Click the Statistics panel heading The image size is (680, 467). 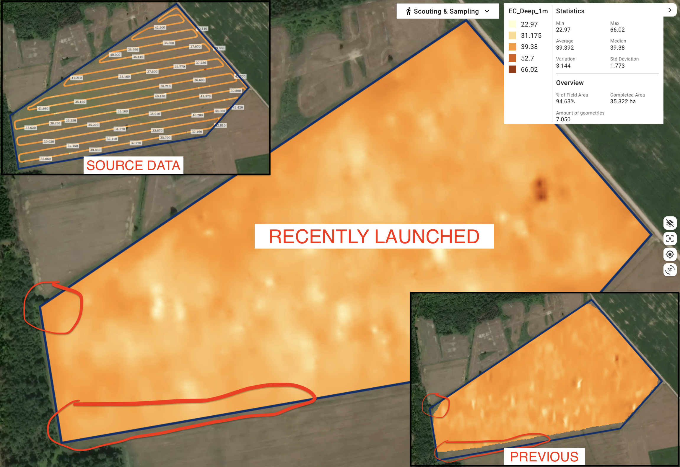tap(570, 11)
